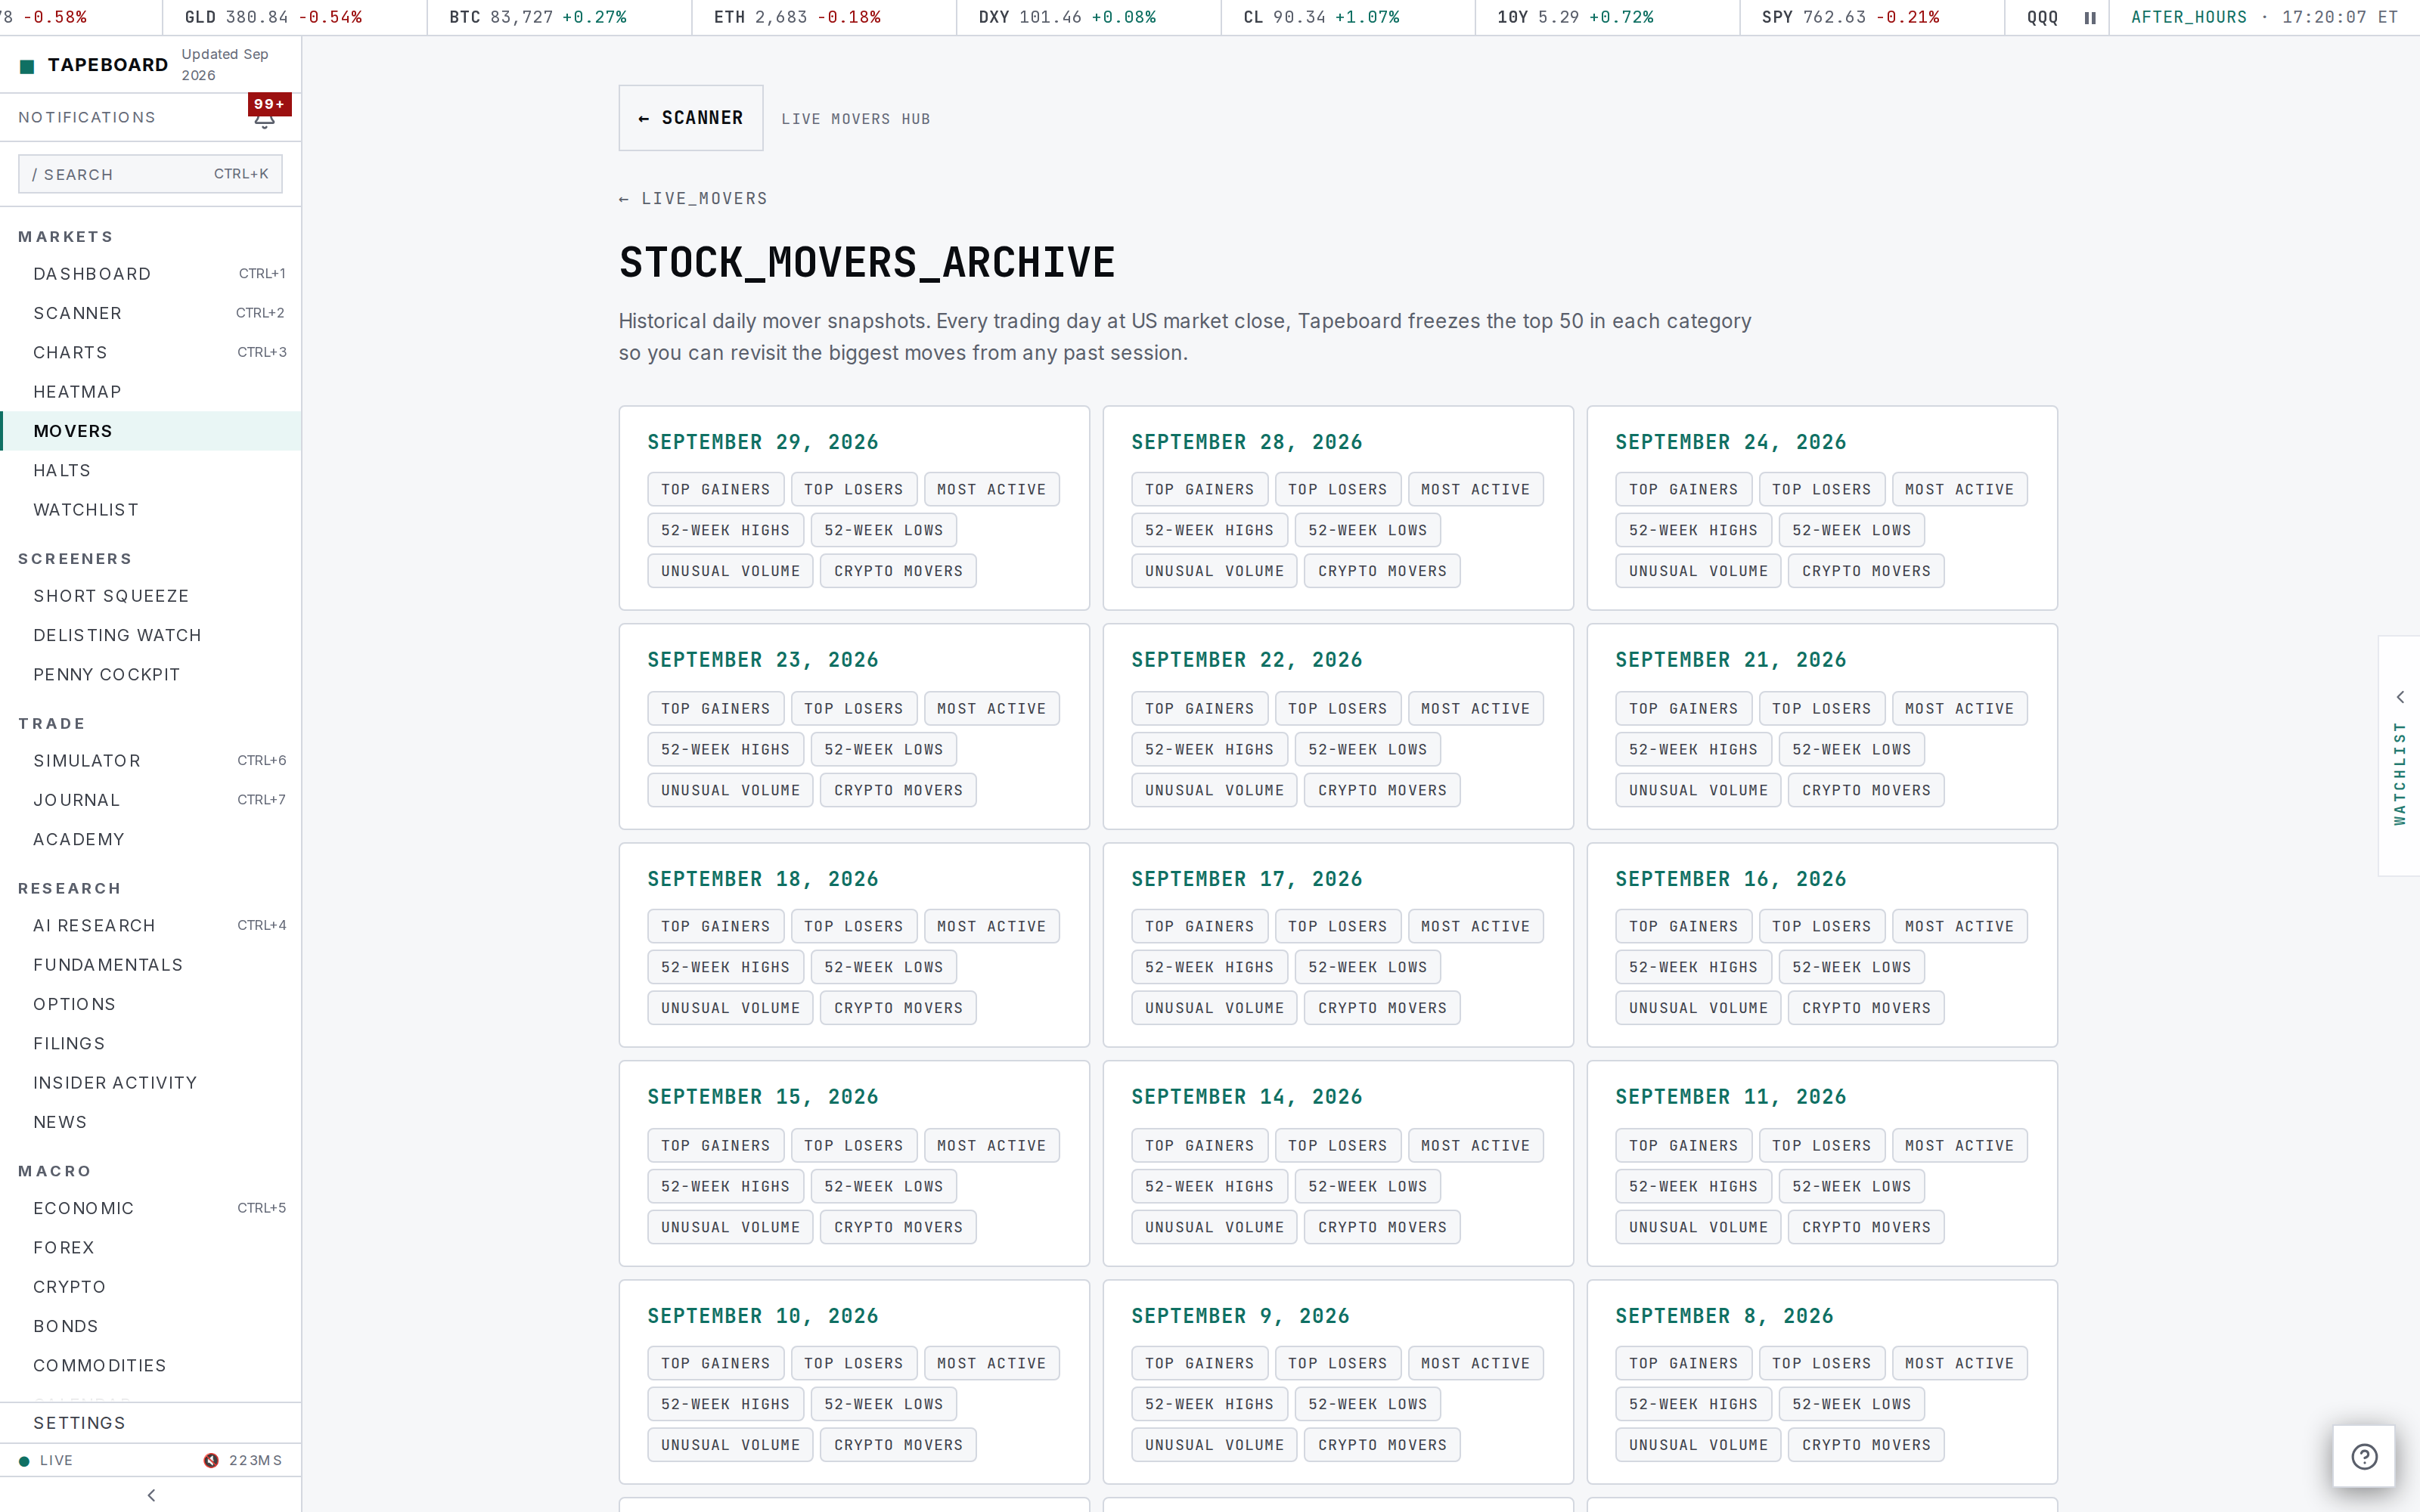Open Journal in sidebar
The width and height of the screenshot is (2420, 1512).
(x=151, y=800)
